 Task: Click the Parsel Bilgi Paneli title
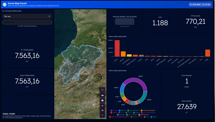pos(17,3)
